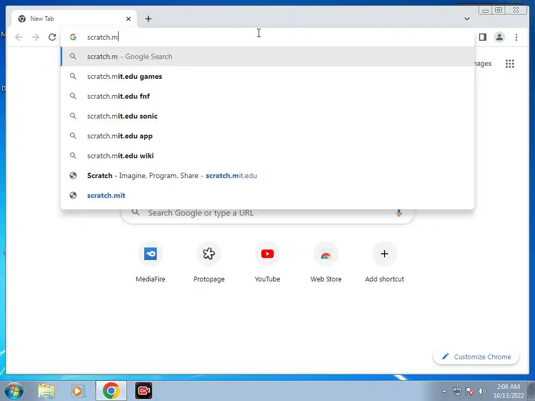Pick the 'scratch.mit.edu app' suggestion
Image resolution: width=535 pixels, height=401 pixels.
(x=267, y=136)
